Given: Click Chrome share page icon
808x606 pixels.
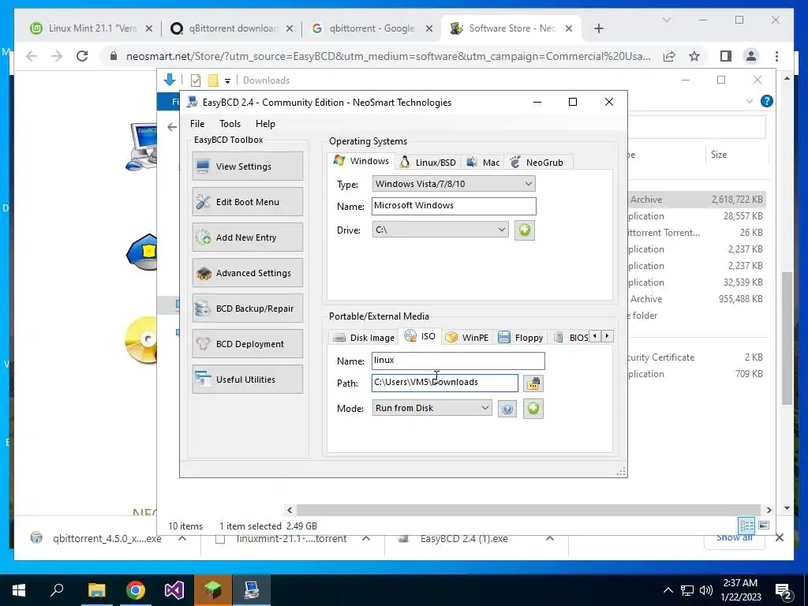Looking at the screenshot, I should [x=669, y=56].
